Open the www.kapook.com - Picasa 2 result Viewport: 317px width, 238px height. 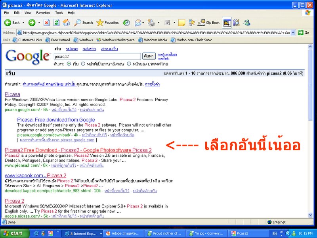[36, 175]
